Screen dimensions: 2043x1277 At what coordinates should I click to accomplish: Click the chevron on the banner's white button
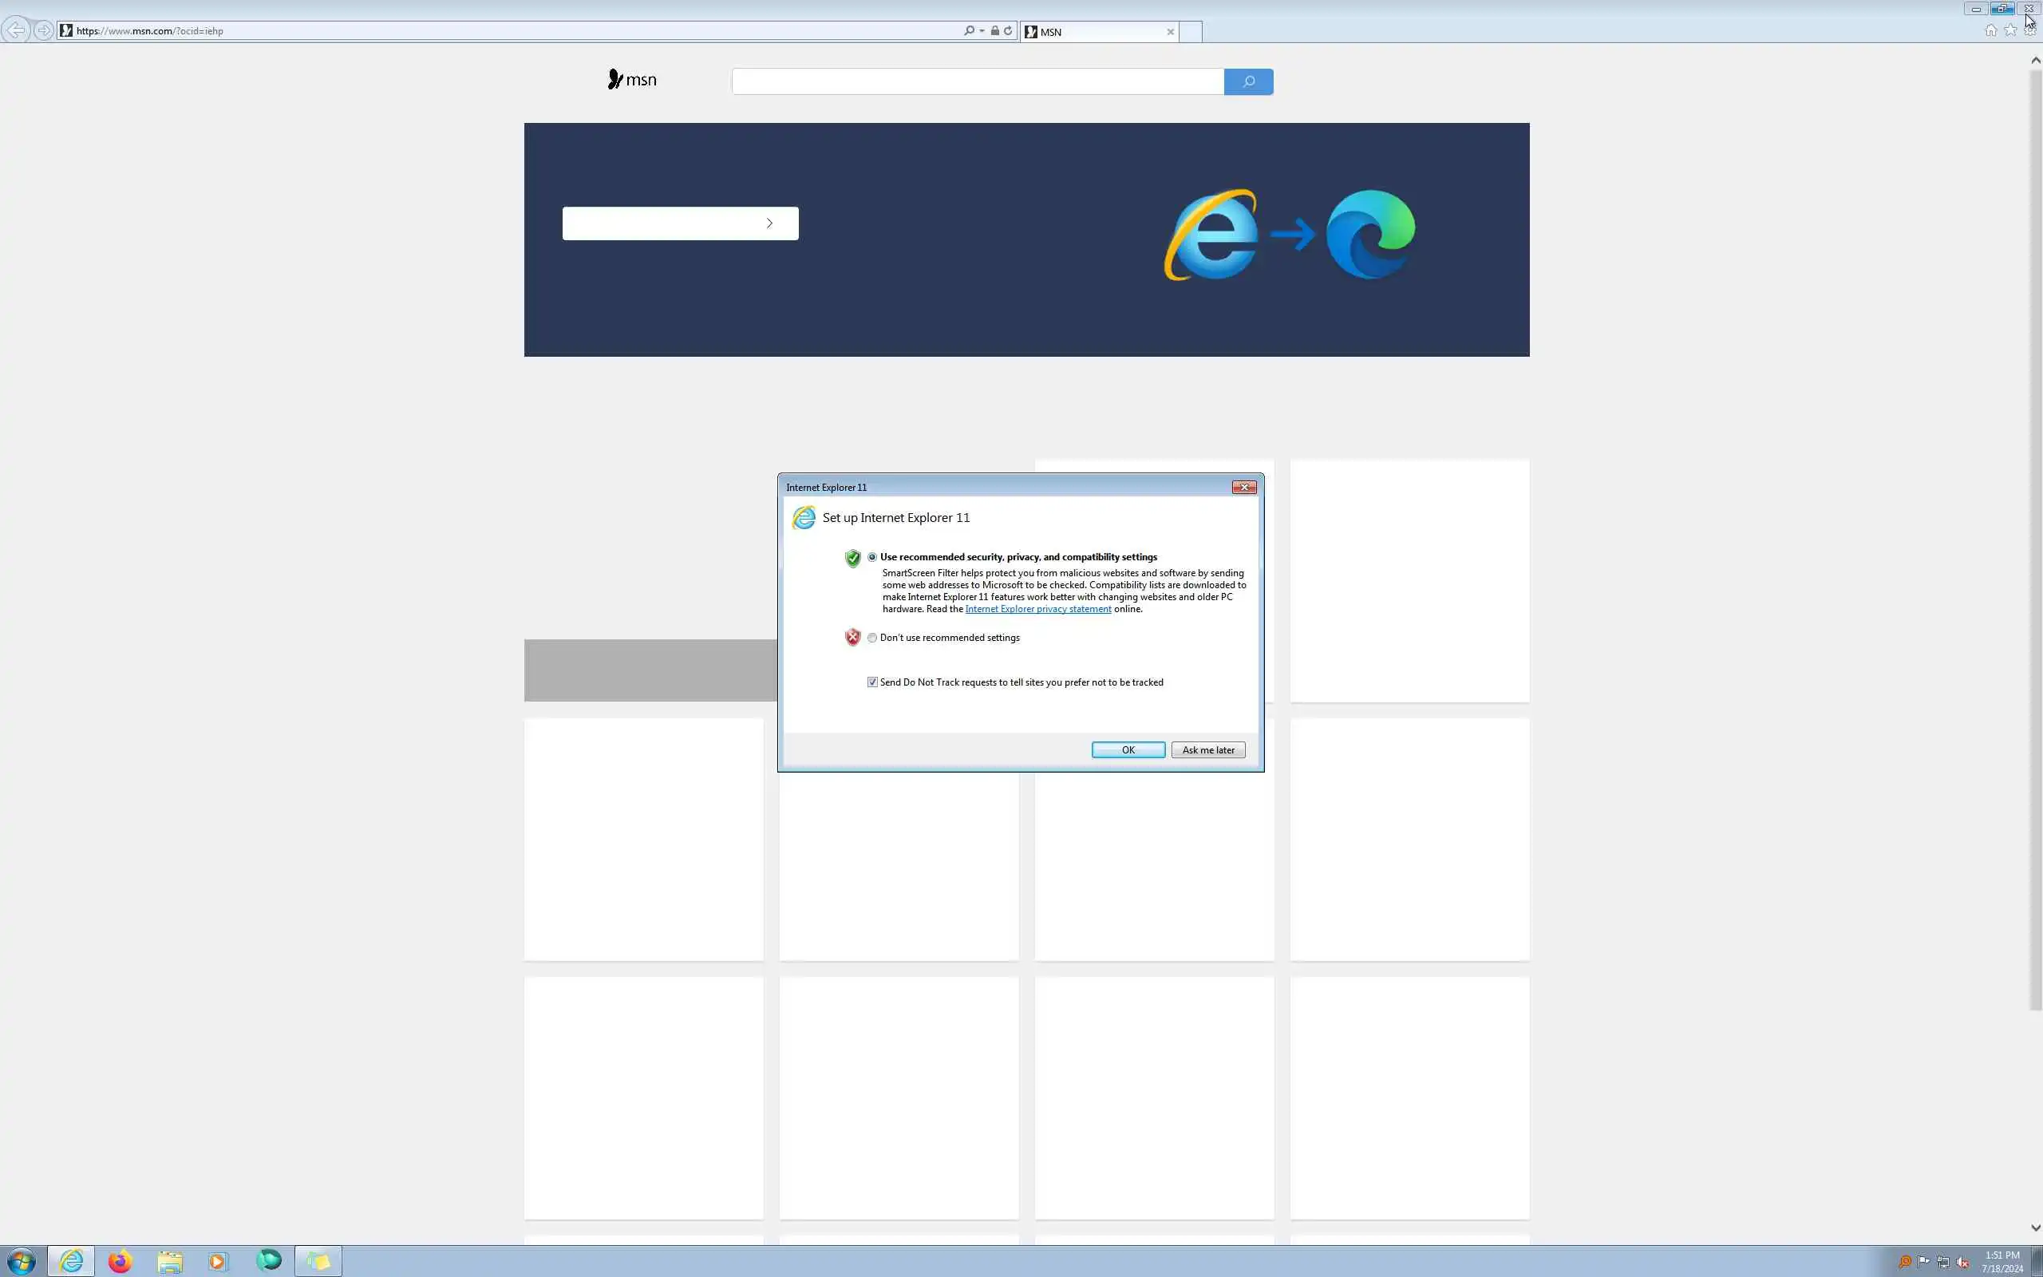(x=769, y=223)
